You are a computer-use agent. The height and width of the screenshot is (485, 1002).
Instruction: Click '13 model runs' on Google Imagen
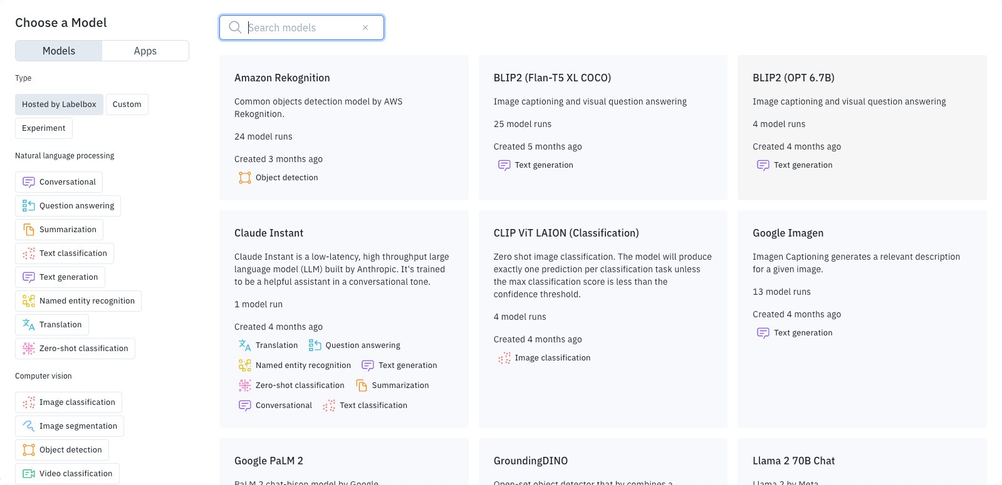pos(781,292)
